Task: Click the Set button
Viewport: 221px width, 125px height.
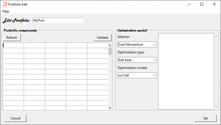Action: click(206, 118)
